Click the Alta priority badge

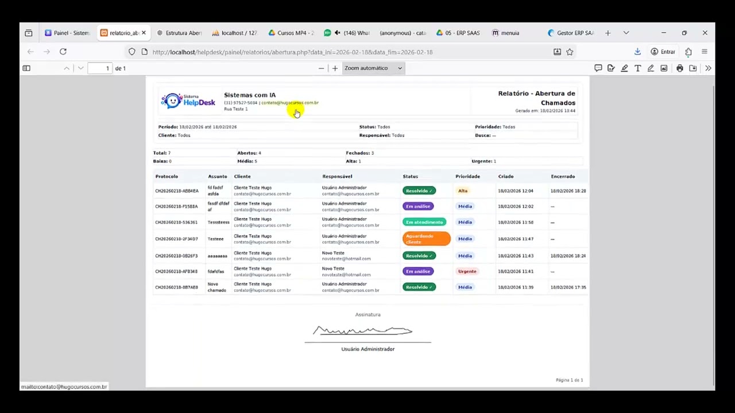pyautogui.click(x=463, y=190)
